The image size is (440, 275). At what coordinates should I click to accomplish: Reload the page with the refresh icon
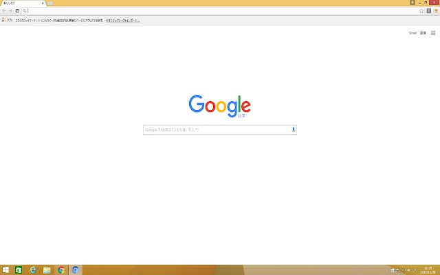click(17, 11)
